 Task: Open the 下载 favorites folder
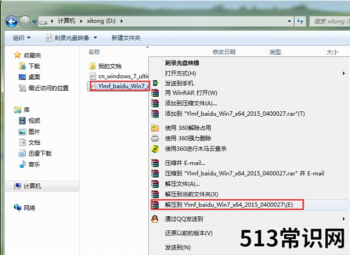[30, 66]
